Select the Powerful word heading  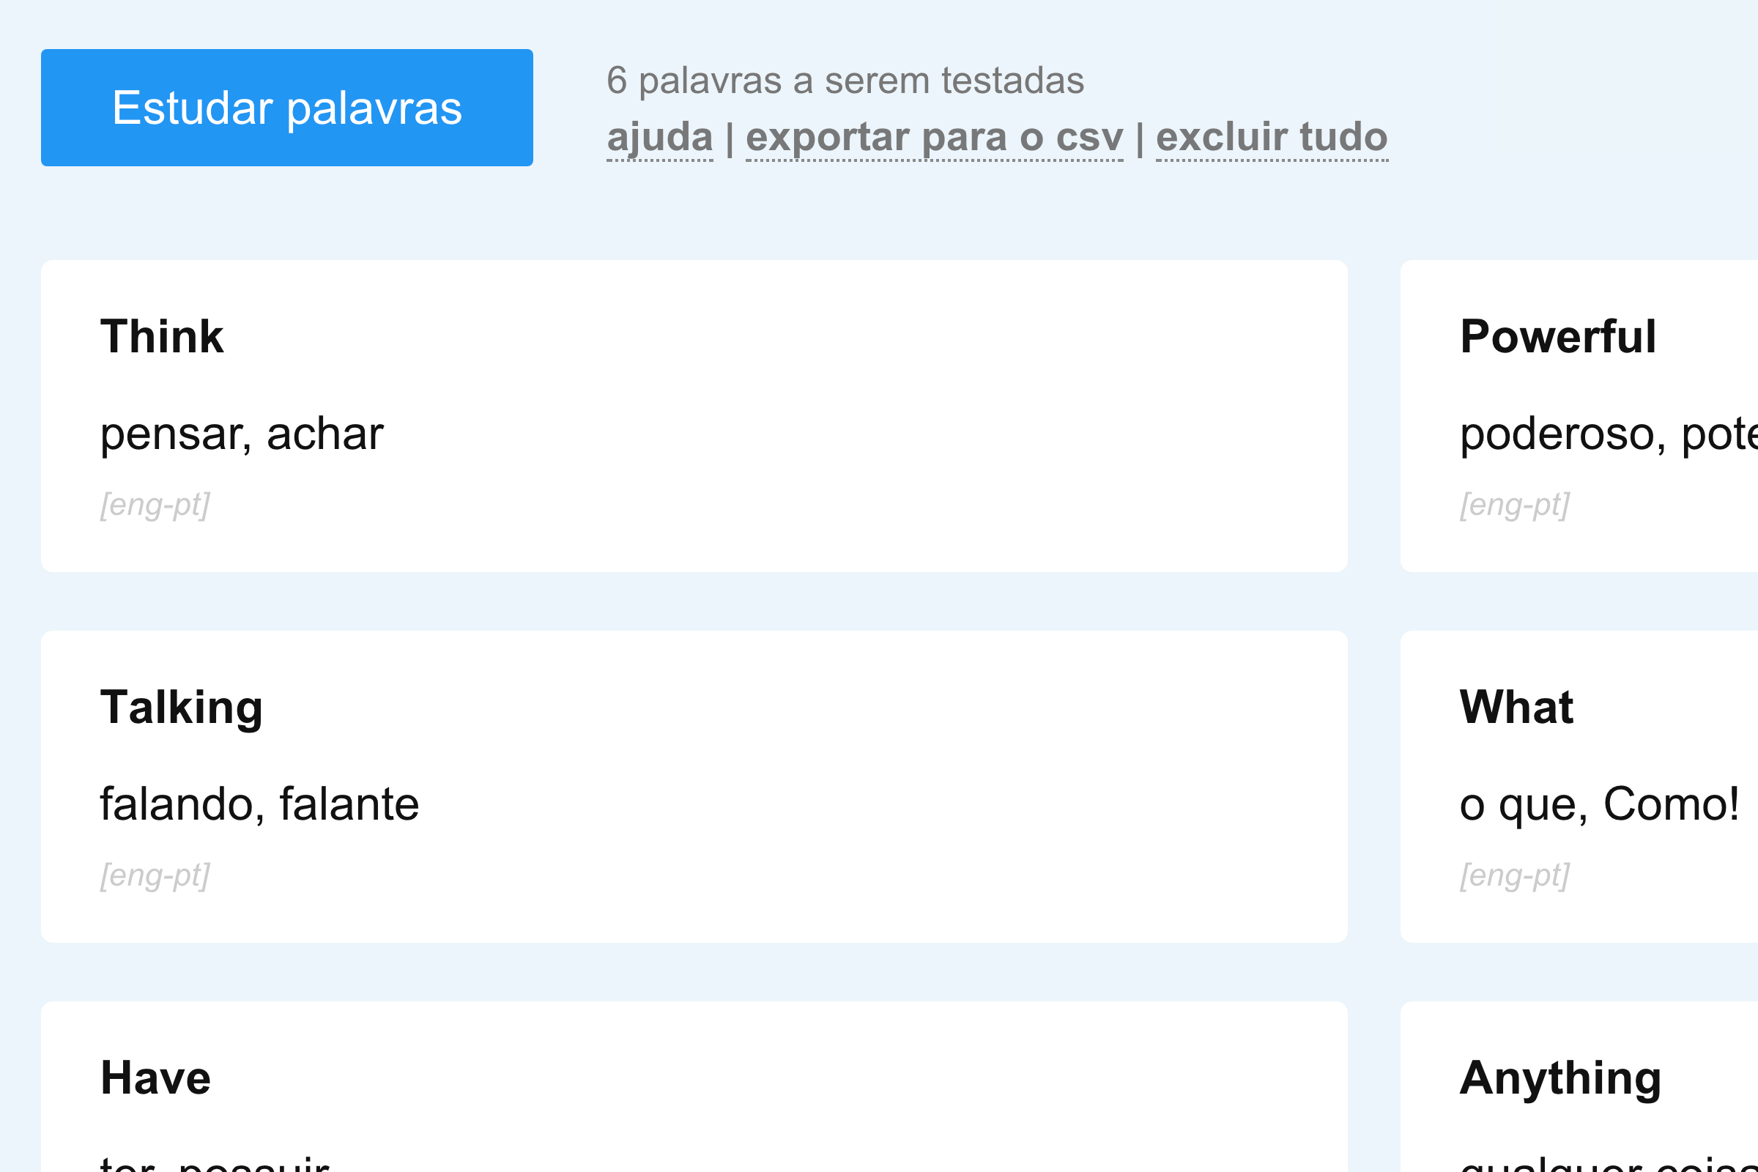1558,336
